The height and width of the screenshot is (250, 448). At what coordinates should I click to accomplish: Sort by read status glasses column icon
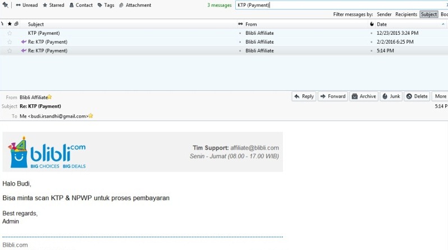240,24
